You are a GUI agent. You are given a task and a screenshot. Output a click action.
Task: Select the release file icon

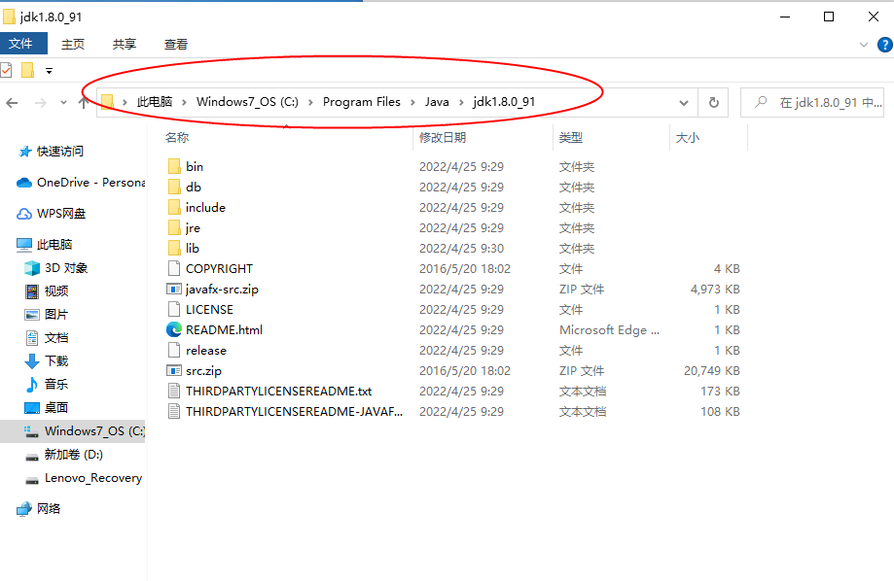click(x=174, y=351)
